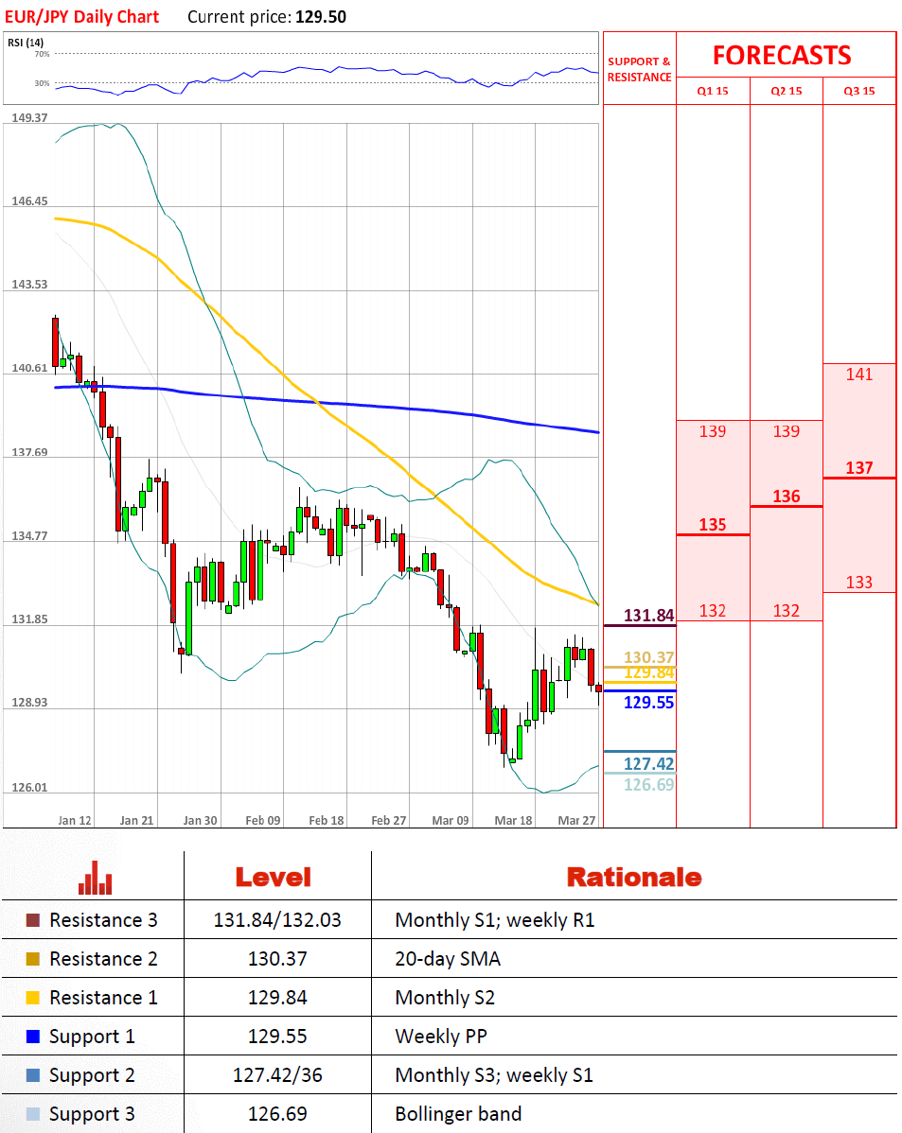The width and height of the screenshot is (902, 1133).
Task: Click the Q3 15 upper forecast 141
Action: tap(859, 375)
